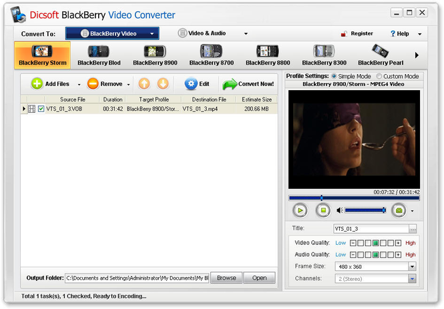Set audio quality to green middle box
This screenshot has width=444, height=309.
pyautogui.click(x=375, y=255)
